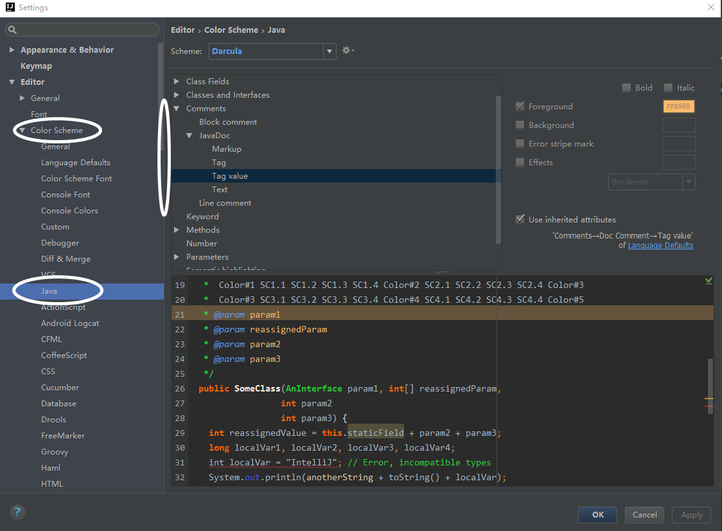The image size is (722, 531).
Task: Select Keymap in the settings tree
Action: (37, 66)
